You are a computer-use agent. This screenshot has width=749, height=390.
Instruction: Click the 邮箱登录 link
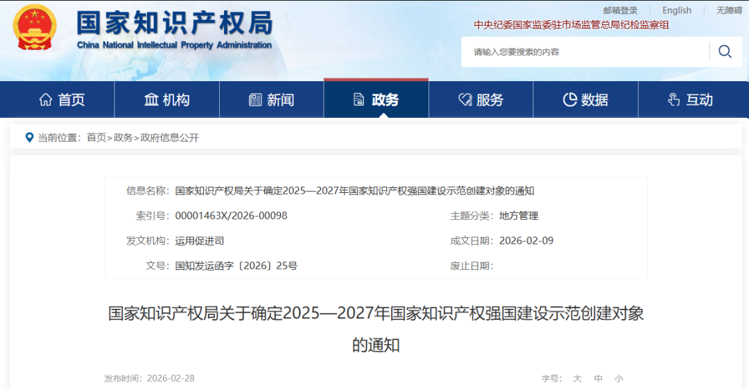[x=620, y=10]
